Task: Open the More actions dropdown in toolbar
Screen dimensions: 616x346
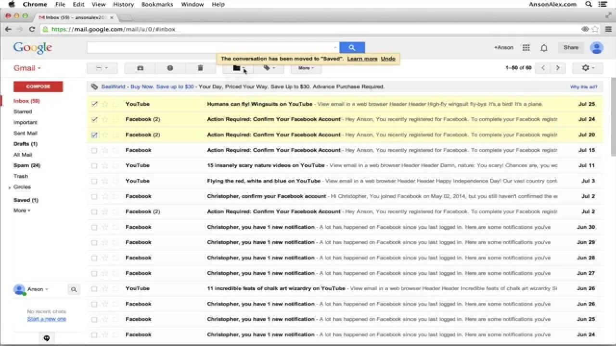Action: [x=306, y=68]
